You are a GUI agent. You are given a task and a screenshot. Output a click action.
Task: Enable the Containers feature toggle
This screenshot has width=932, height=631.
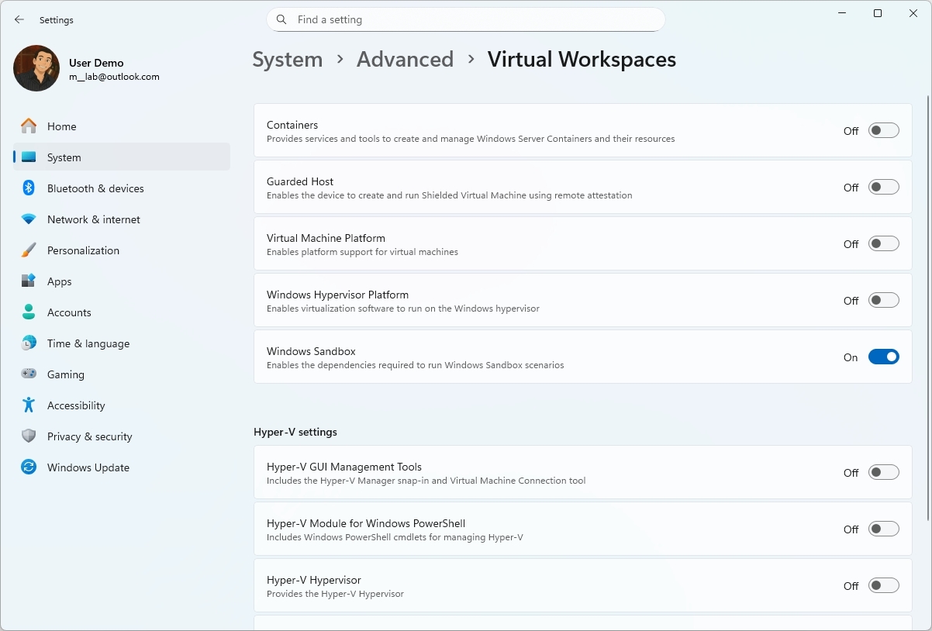[x=883, y=130]
